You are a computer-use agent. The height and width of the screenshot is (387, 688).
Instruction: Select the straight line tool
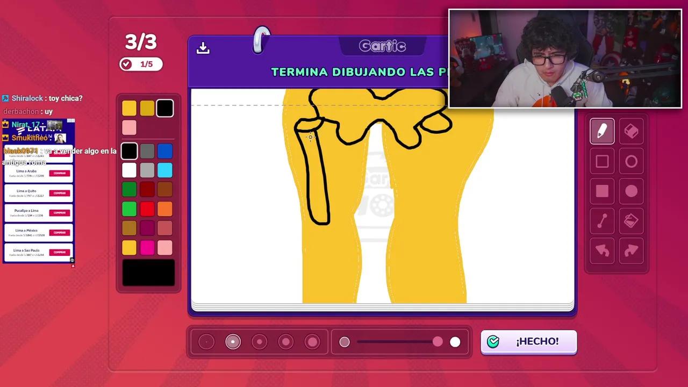click(602, 221)
